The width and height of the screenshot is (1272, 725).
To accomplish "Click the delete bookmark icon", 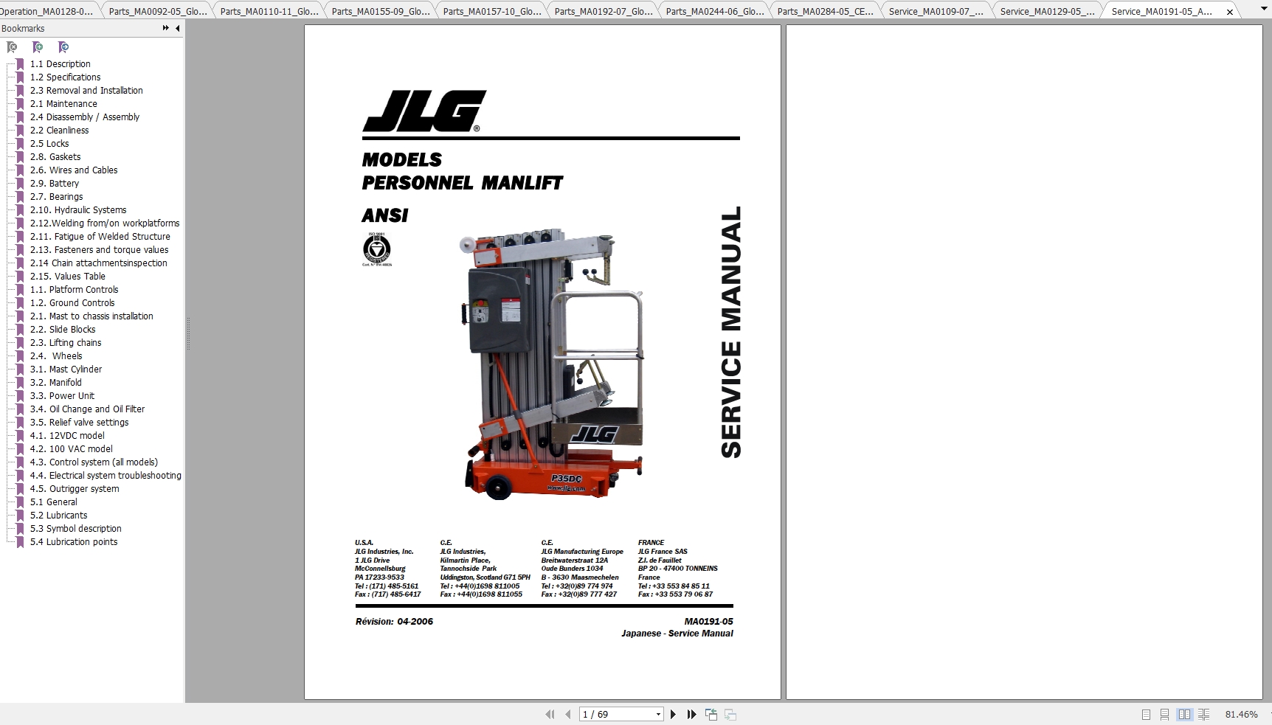I will click(x=12, y=47).
